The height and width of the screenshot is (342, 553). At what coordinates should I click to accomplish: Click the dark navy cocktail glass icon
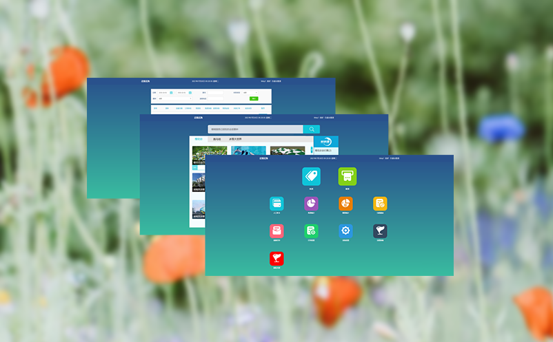[x=380, y=231]
